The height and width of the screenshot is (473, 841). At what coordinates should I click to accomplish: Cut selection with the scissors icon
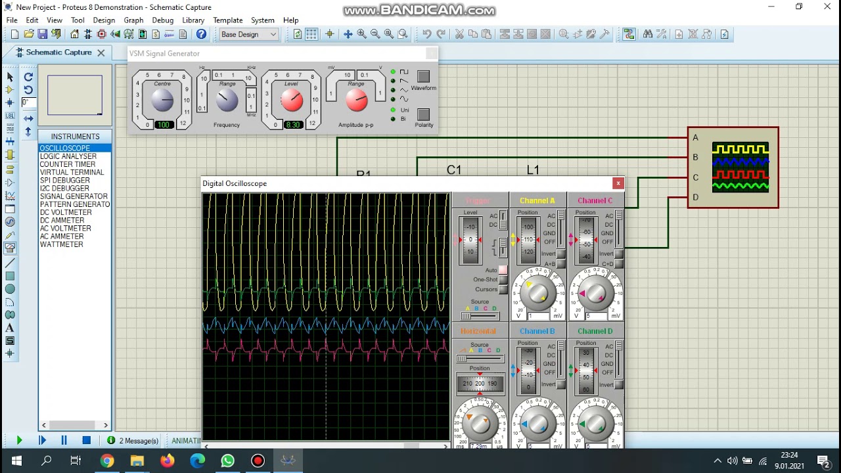(x=459, y=34)
